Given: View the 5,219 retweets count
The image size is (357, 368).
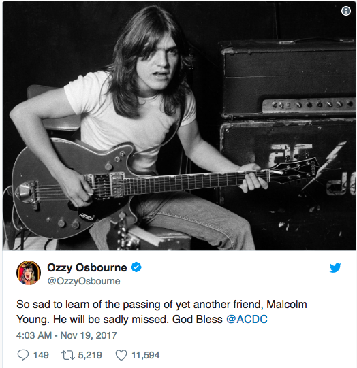Looking at the screenshot, I should pos(90,355).
